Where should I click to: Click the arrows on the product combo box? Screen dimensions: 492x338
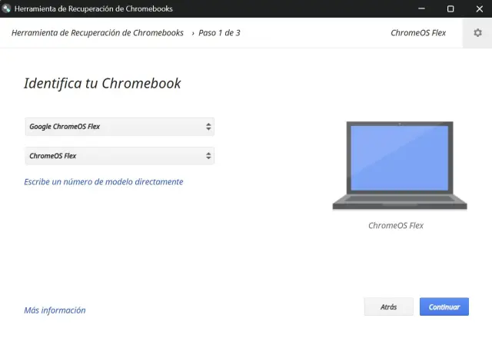[208, 156]
